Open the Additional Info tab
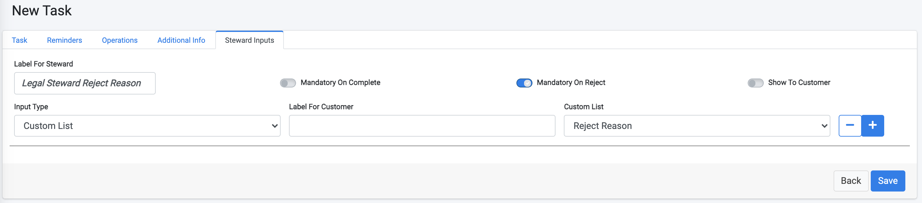Image resolution: width=922 pixels, height=203 pixels. [x=181, y=40]
